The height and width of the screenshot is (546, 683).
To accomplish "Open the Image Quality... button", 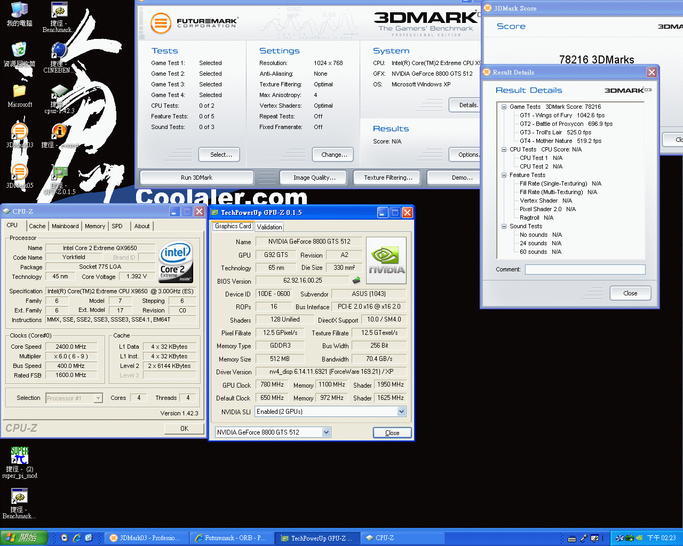I will click(314, 178).
